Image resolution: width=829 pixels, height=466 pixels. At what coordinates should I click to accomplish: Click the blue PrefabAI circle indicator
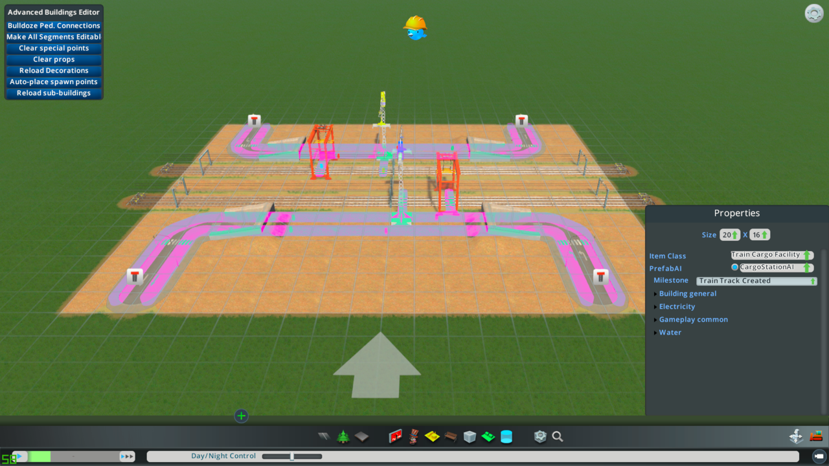[x=734, y=267]
